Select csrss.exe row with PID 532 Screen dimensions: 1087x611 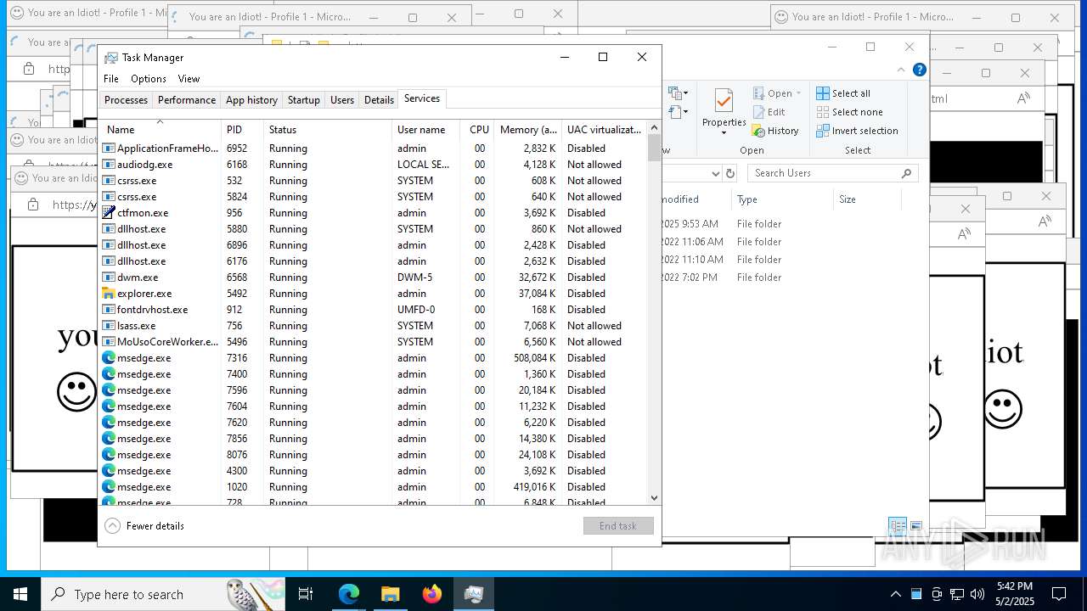(374, 181)
